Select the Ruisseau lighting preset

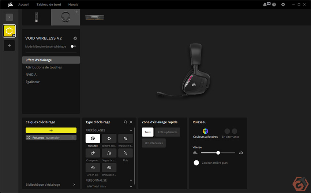pos(93,138)
